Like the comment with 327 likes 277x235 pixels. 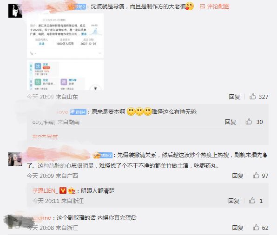[x=253, y=97]
